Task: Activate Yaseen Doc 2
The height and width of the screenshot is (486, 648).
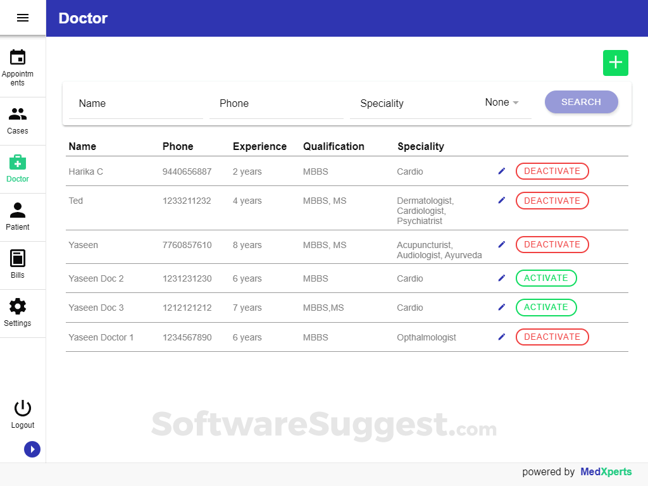Action: 546,278
